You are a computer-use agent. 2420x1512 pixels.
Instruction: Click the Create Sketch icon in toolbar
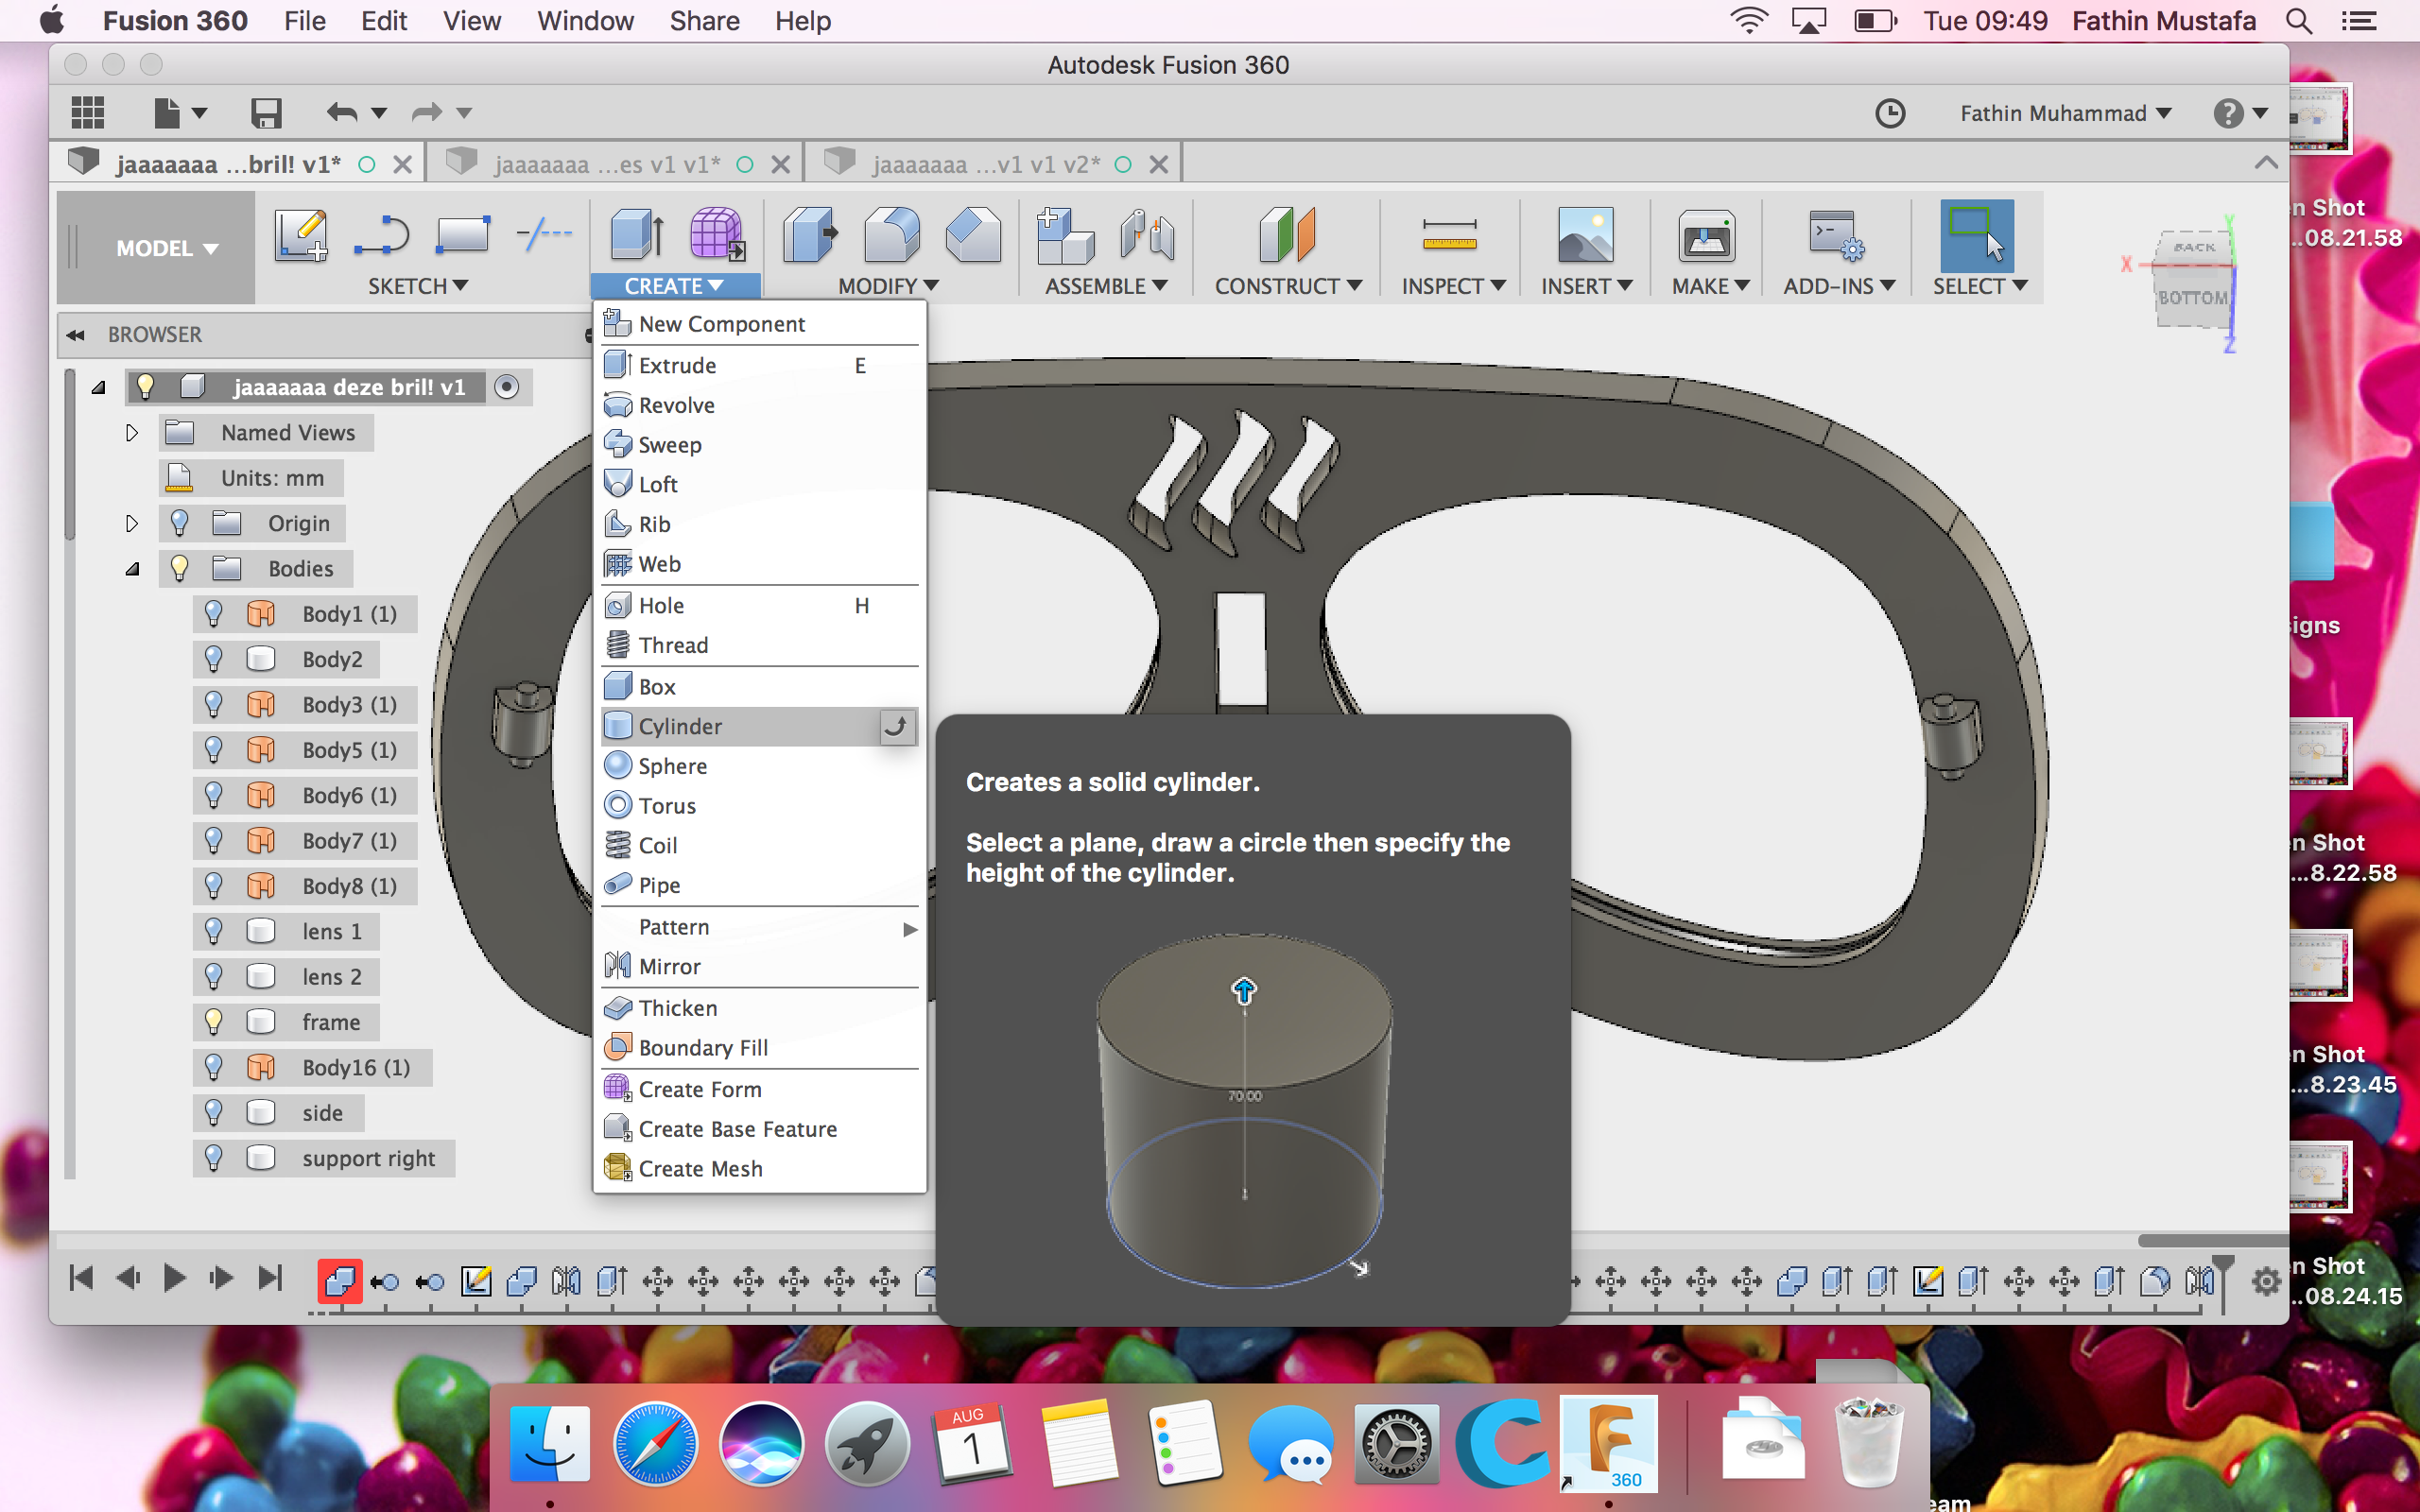[301, 236]
